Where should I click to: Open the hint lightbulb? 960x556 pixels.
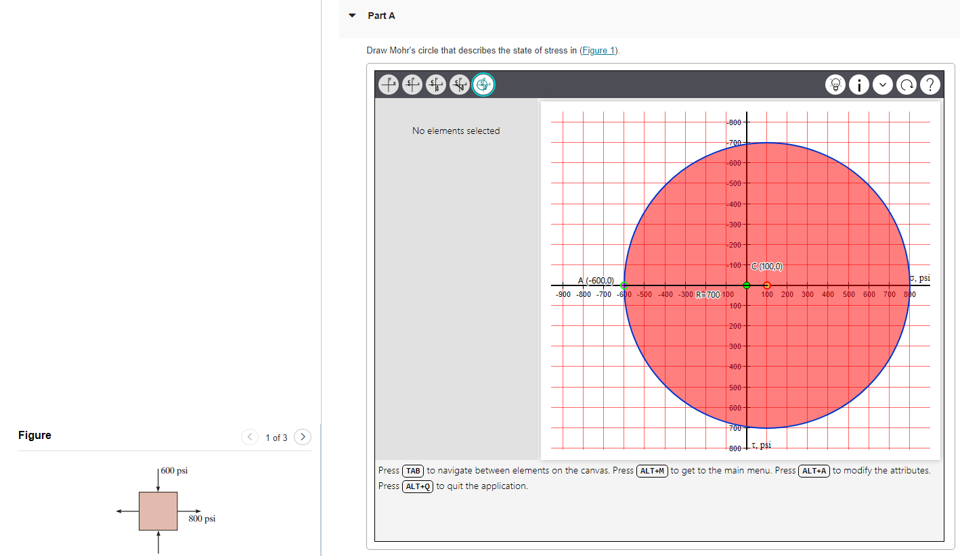[835, 84]
